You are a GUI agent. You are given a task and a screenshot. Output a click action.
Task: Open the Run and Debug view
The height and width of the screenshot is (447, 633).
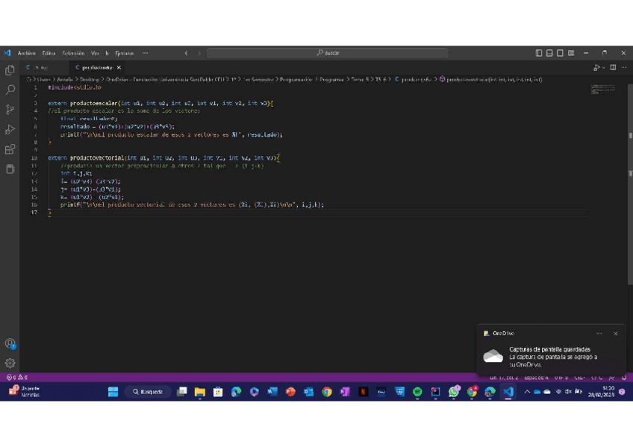click(10, 130)
